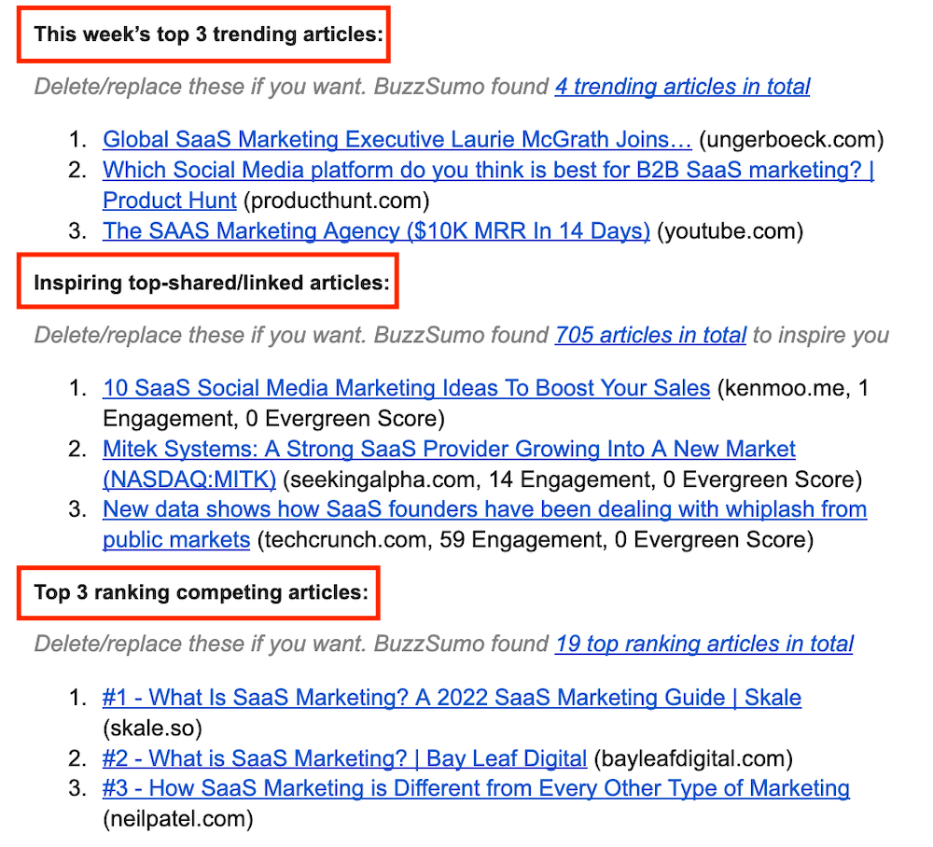Follow the "705 articles in total" link
The width and height of the screenshot is (933, 847).
tap(650, 335)
